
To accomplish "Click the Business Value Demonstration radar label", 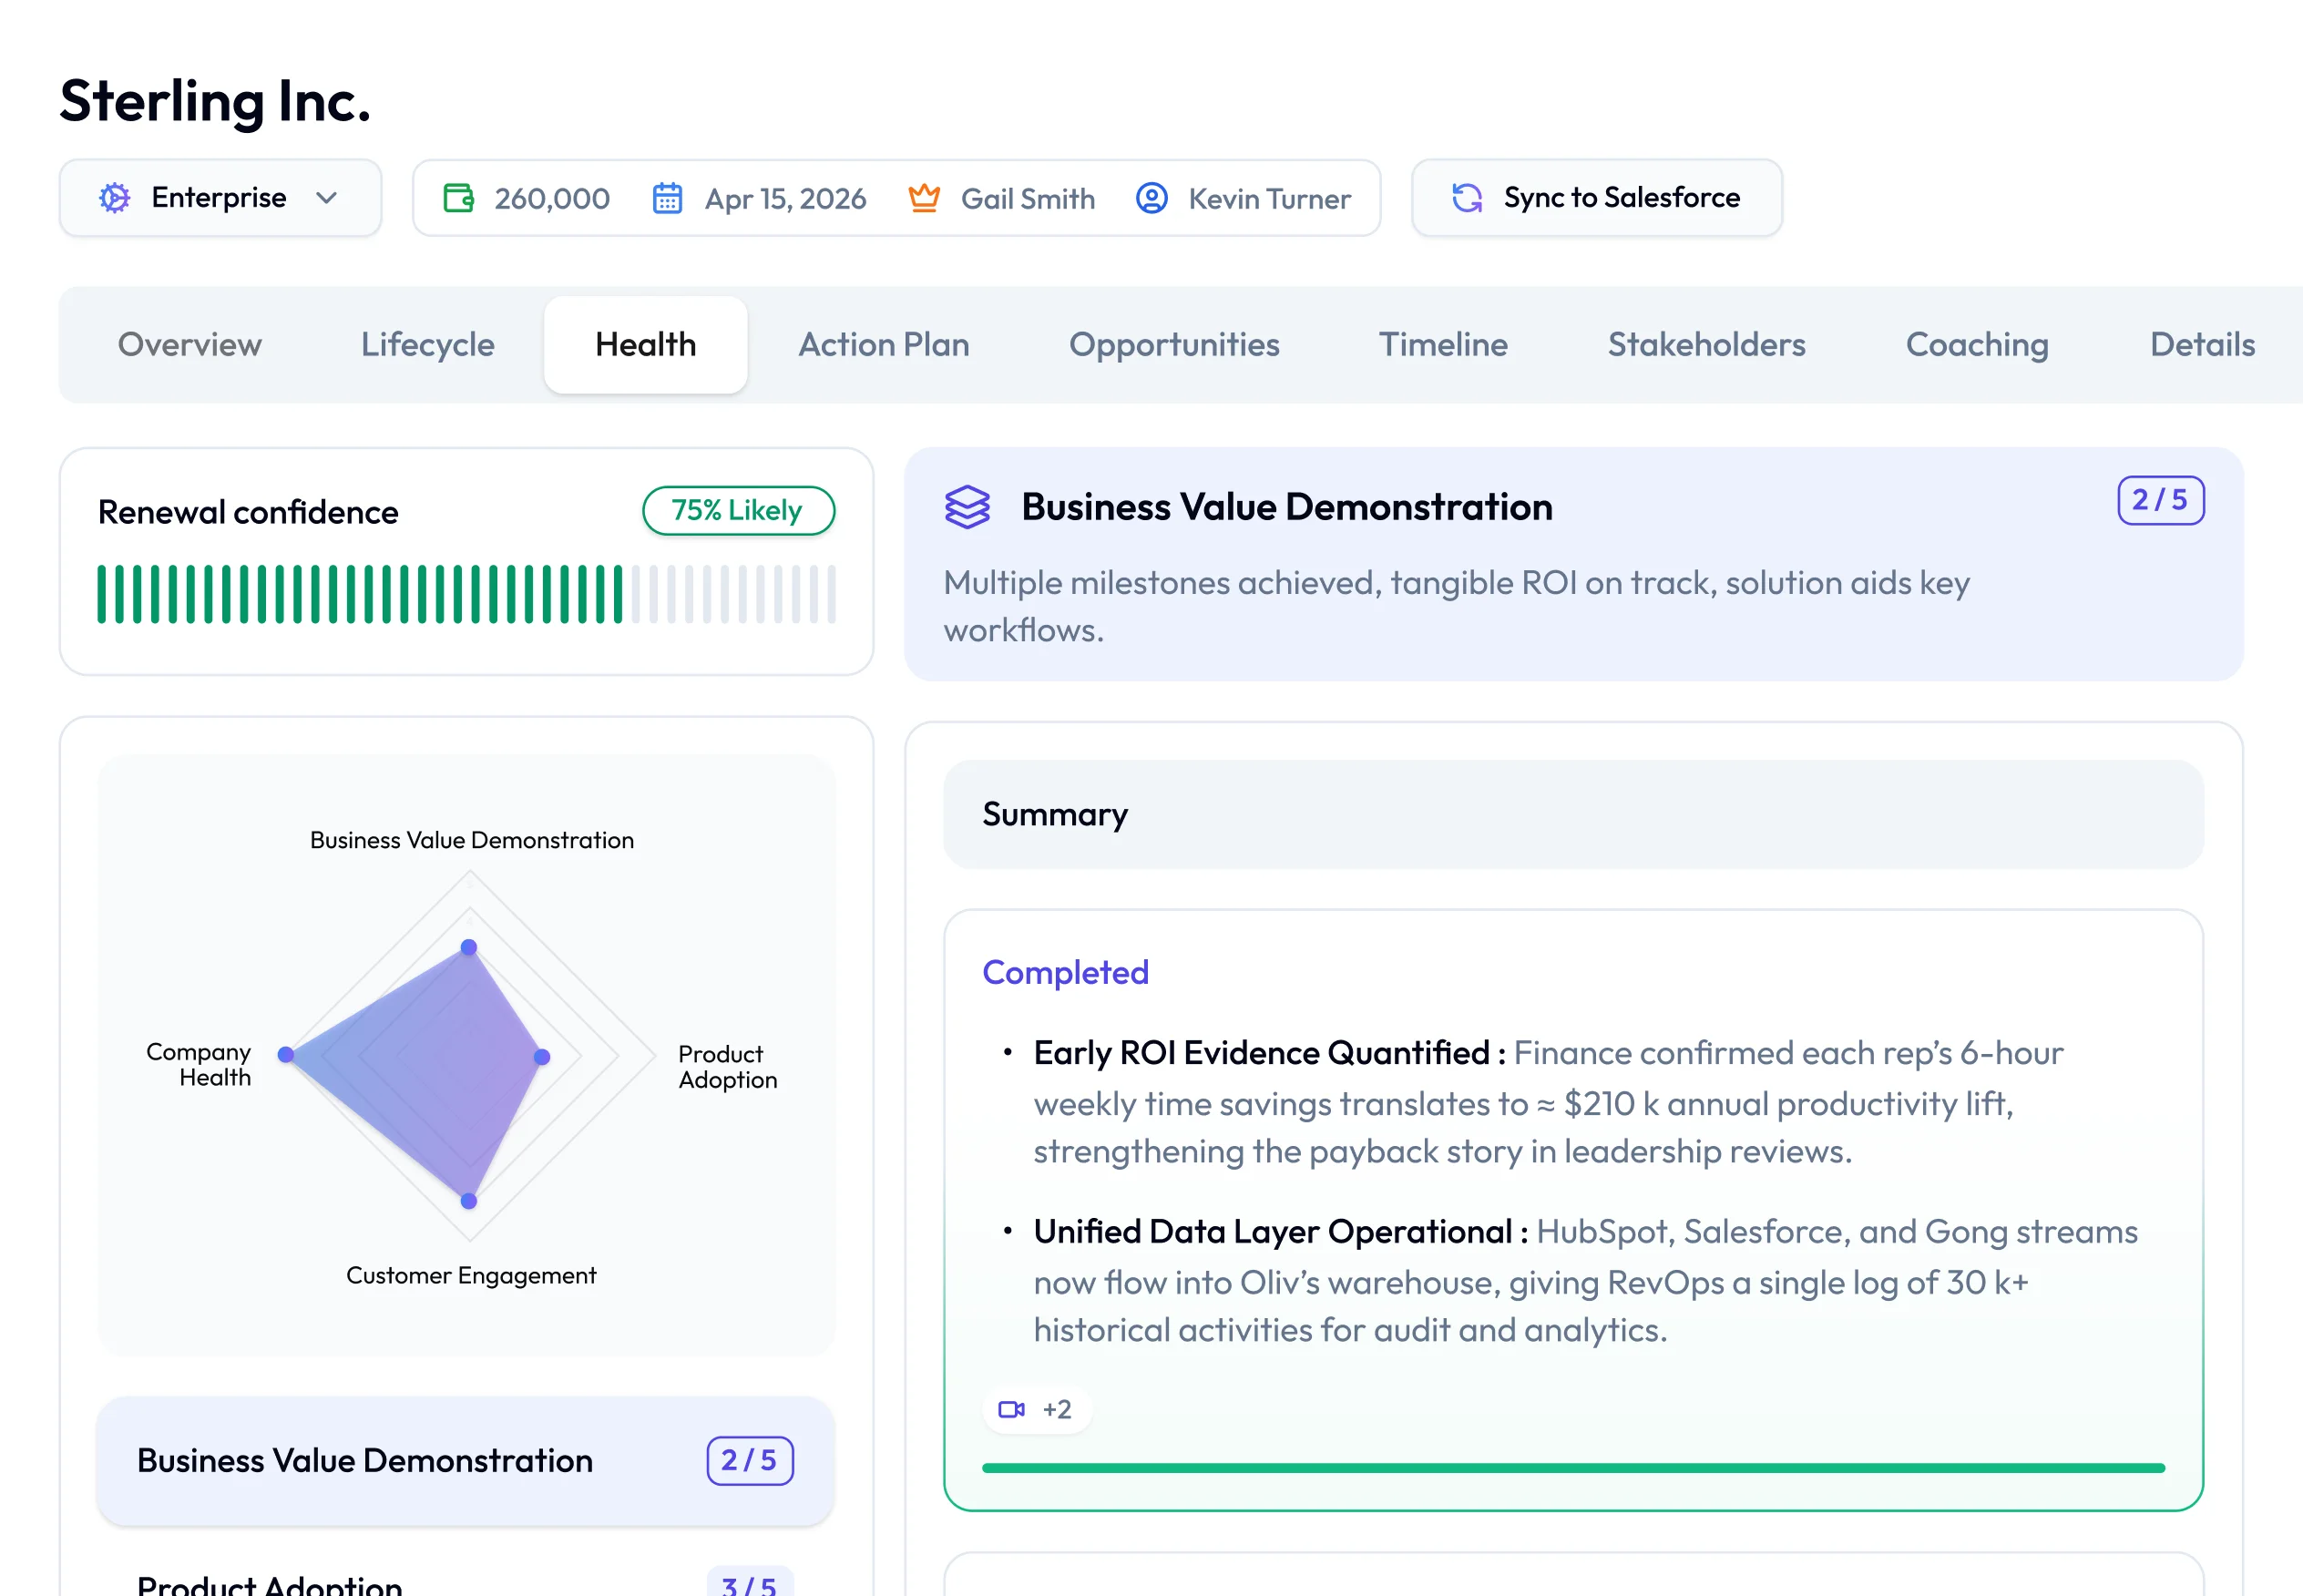I will (x=472, y=840).
